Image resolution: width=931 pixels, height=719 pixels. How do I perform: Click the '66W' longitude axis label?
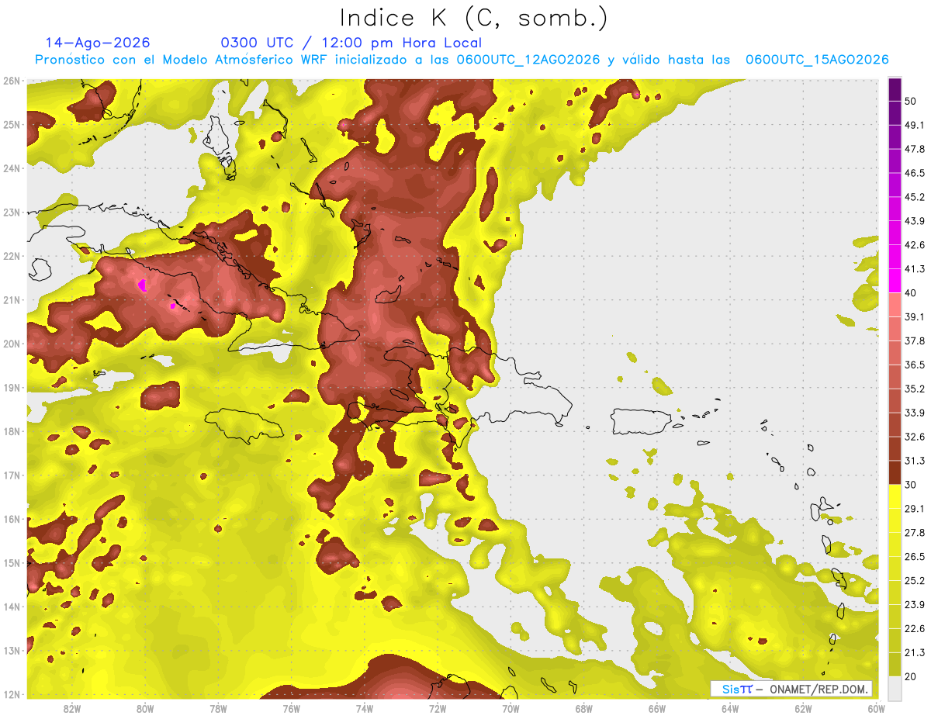(656, 709)
